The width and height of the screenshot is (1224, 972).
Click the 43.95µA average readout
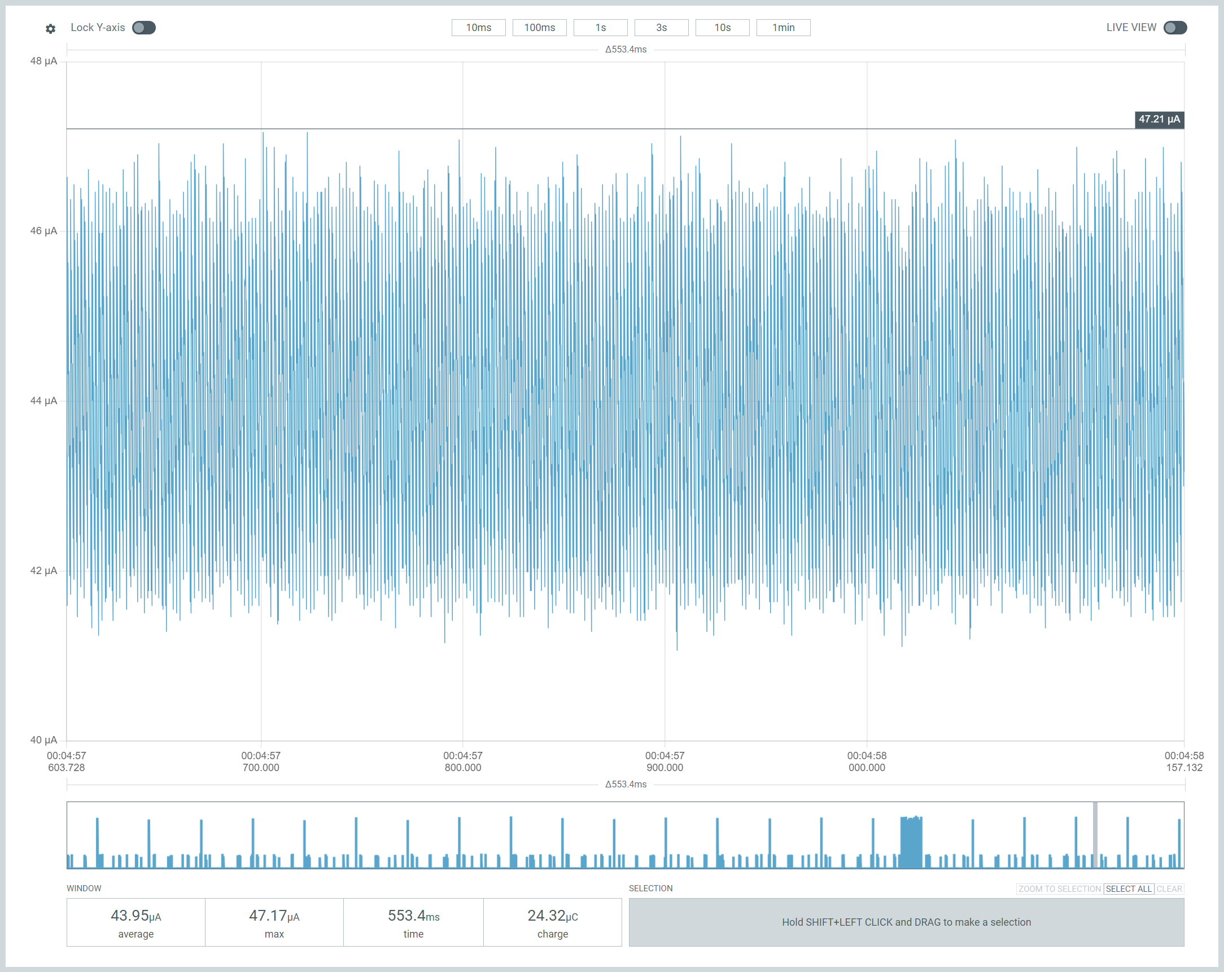[135, 921]
